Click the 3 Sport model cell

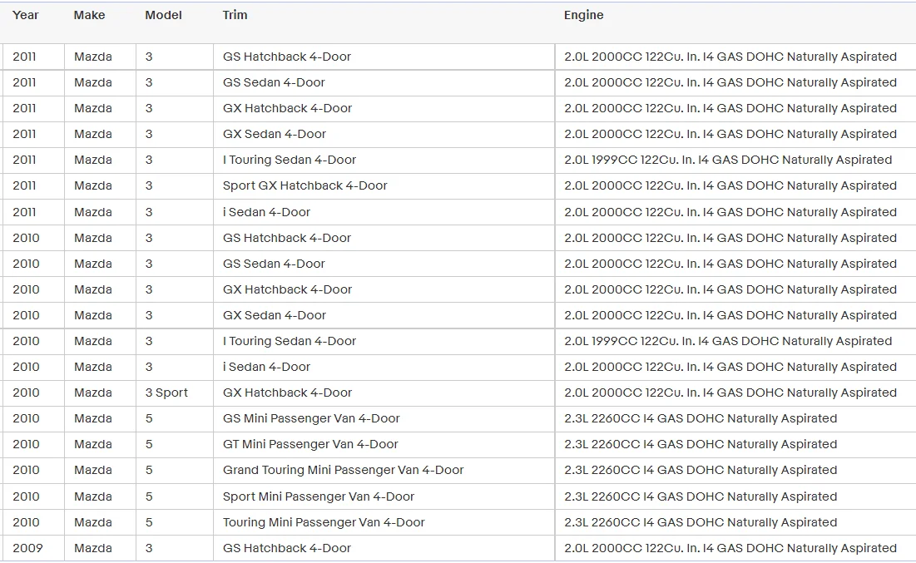coord(174,393)
